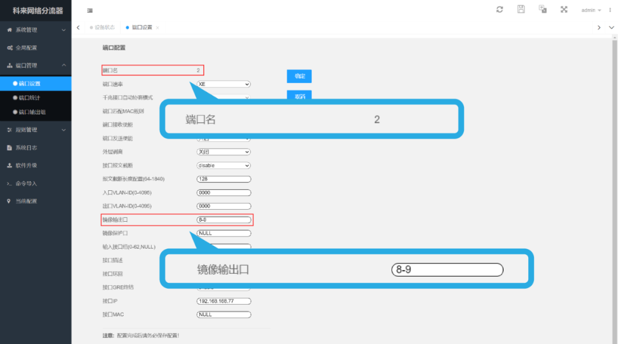Close the 端口设置 tab with its x
The image size is (618, 344).
157,27
